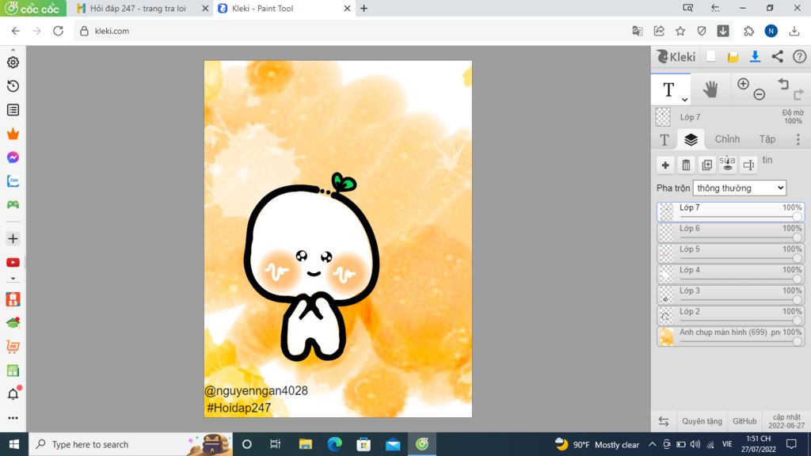Viewport: 811px width, 456px height.
Task: Open the tool selection arrow under Text
Action: [x=684, y=99]
